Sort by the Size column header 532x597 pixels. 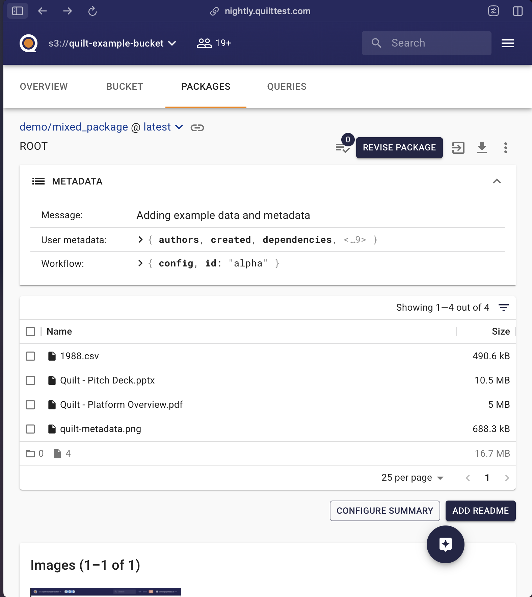tap(501, 332)
